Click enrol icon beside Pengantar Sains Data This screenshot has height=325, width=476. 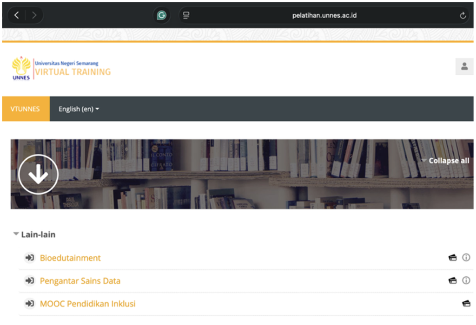(30, 281)
